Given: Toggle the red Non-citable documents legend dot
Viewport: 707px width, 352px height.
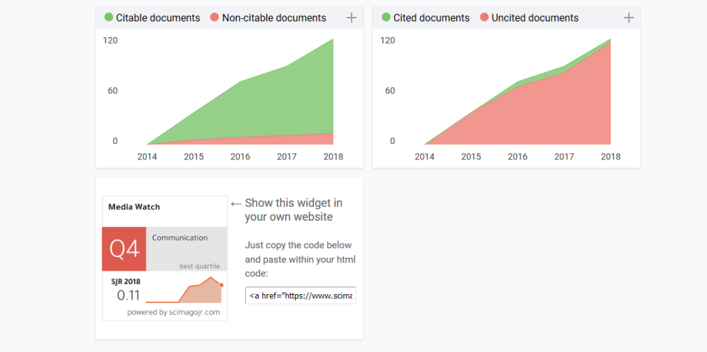Looking at the screenshot, I should pos(215,17).
